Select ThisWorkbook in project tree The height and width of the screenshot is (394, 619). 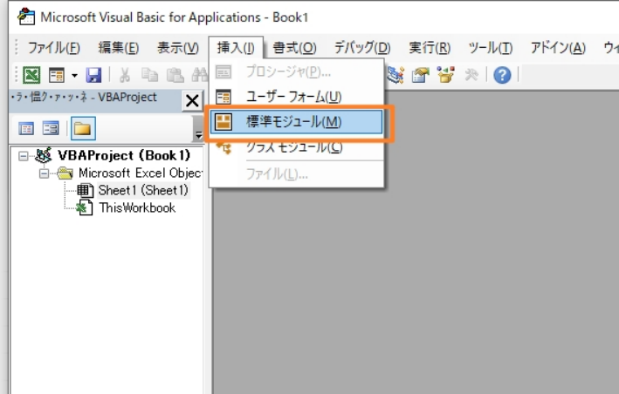click(137, 207)
